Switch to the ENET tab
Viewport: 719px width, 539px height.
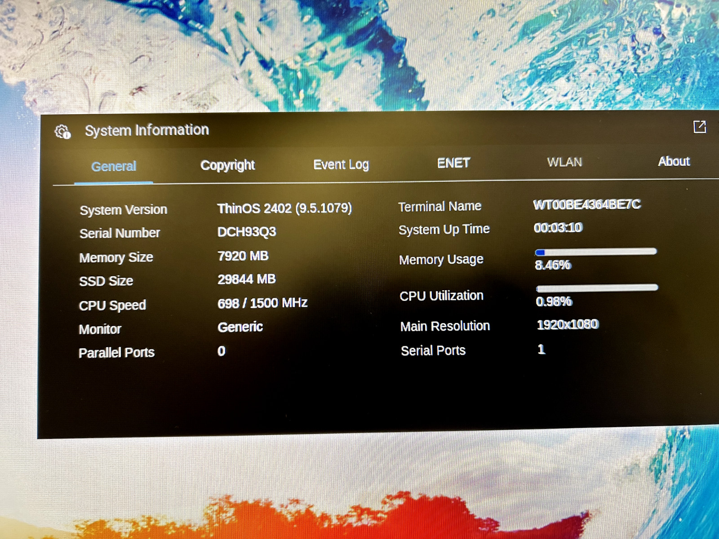[453, 163]
